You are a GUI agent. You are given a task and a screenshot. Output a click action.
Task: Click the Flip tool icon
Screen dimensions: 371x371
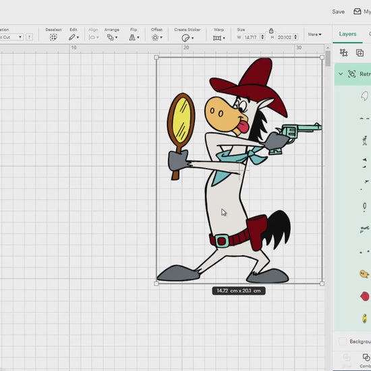[x=132, y=37]
